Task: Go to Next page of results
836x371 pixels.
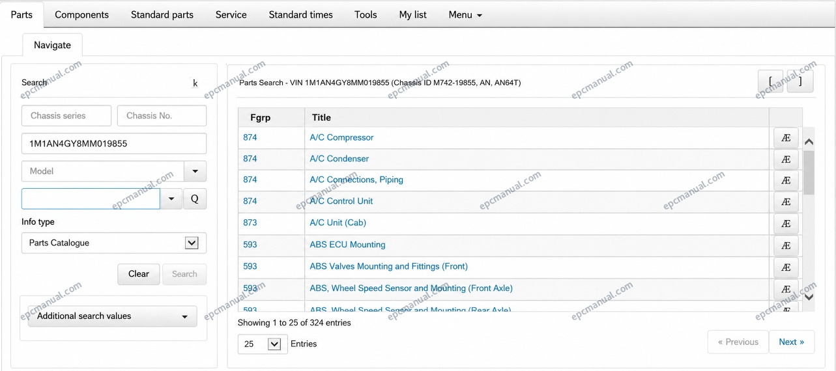Action: (x=792, y=342)
